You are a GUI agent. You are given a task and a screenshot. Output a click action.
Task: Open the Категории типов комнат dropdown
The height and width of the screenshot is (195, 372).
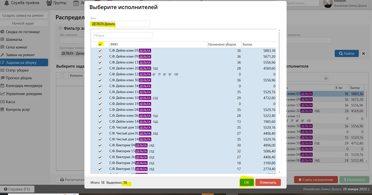click(x=72, y=53)
